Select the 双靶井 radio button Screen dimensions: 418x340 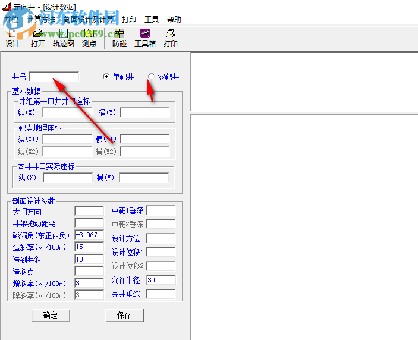pyautogui.click(x=151, y=77)
